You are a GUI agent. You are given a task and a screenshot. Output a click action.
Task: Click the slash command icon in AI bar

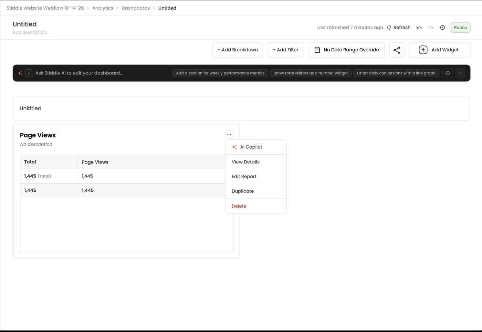(x=29, y=73)
